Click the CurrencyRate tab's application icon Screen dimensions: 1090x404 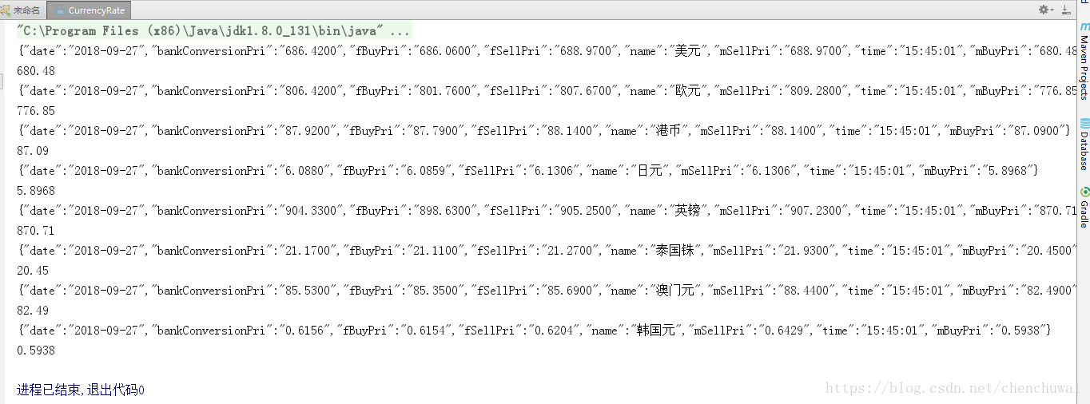59,10
